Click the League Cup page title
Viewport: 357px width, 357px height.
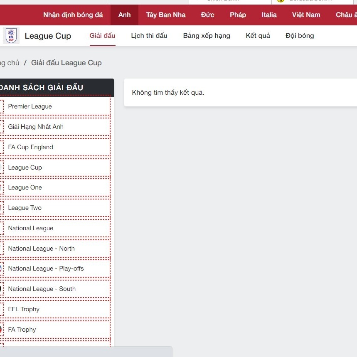[48, 36]
